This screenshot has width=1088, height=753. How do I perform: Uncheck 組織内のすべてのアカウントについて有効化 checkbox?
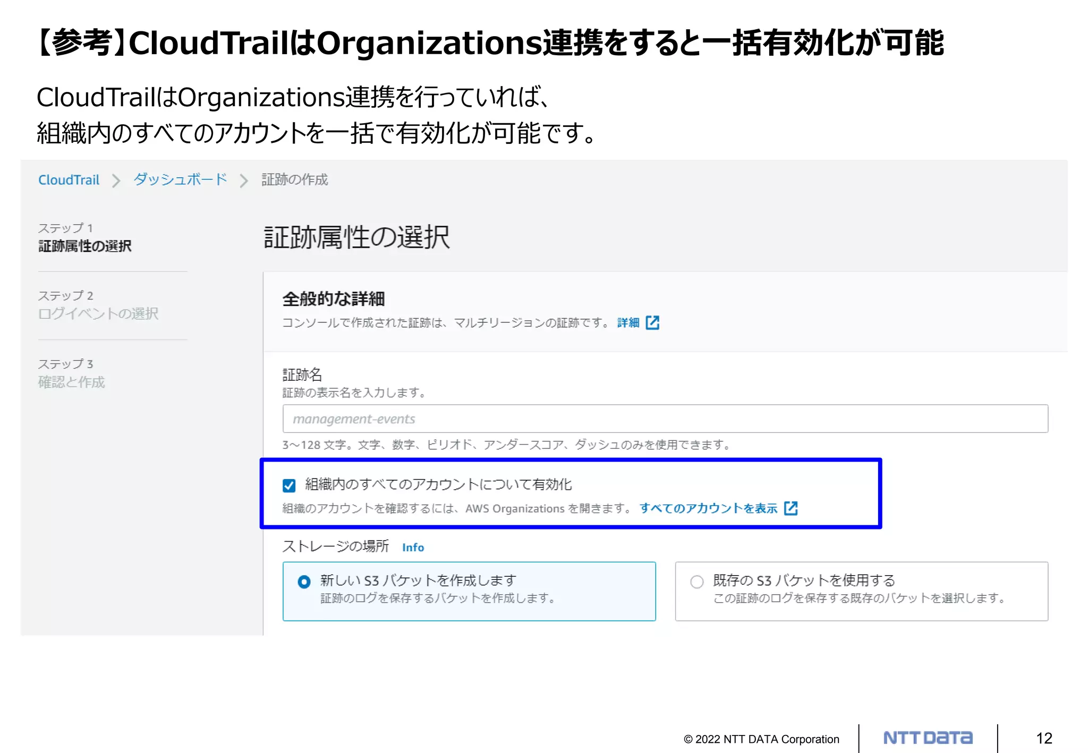(289, 485)
